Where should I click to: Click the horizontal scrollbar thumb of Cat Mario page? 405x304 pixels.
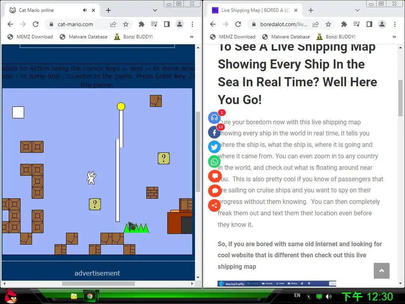coord(98,283)
